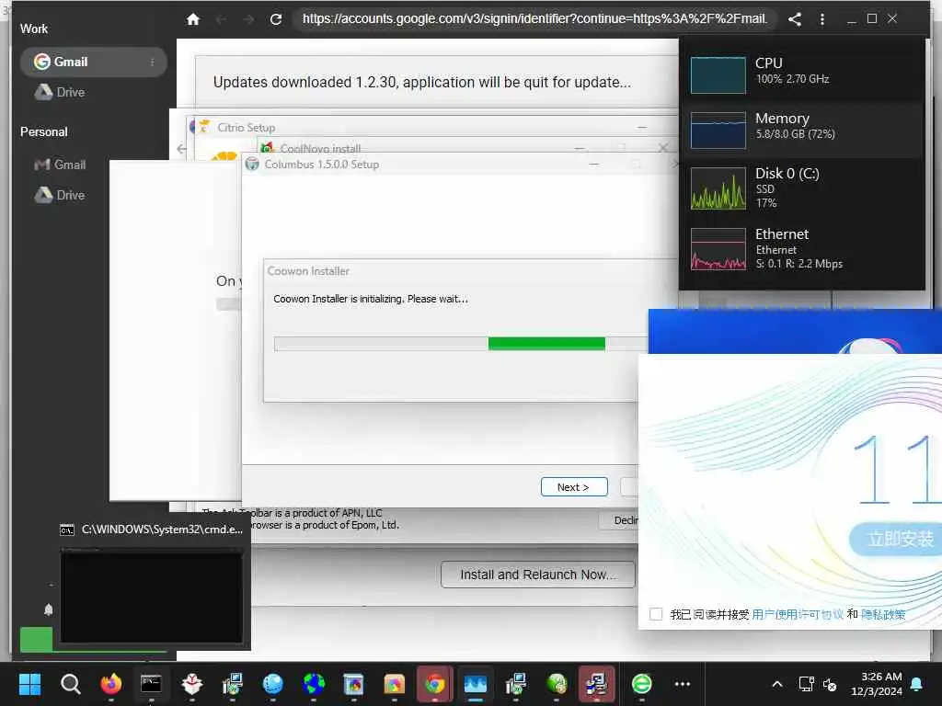
Task: Click the network tray icon
Action: tap(806, 684)
